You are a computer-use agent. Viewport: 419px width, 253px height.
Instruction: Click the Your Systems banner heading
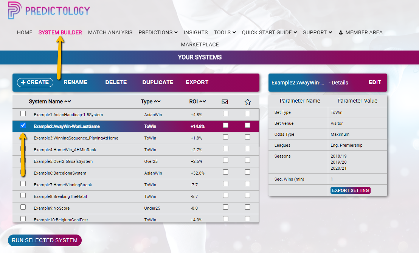point(200,57)
